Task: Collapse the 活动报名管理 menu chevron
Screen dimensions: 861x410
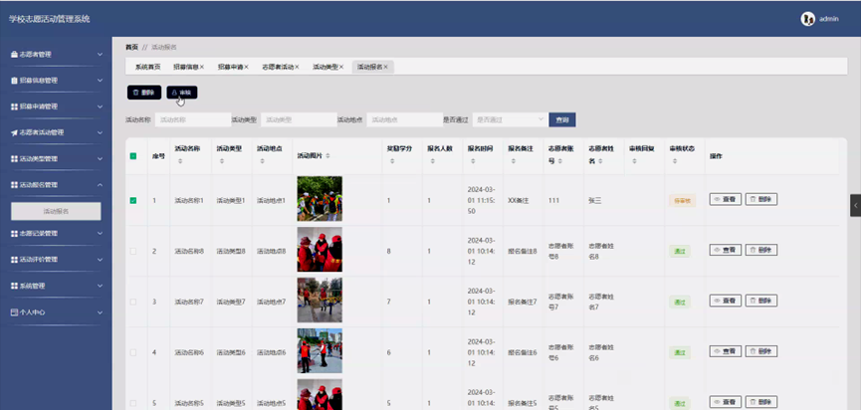Action: (100, 185)
